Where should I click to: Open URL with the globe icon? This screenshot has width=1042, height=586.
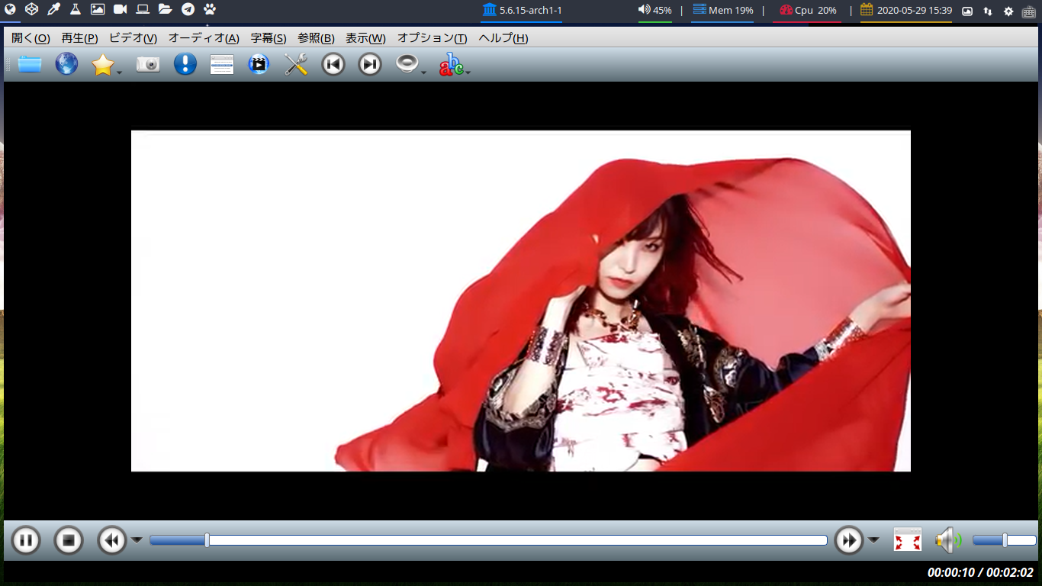[x=66, y=64]
